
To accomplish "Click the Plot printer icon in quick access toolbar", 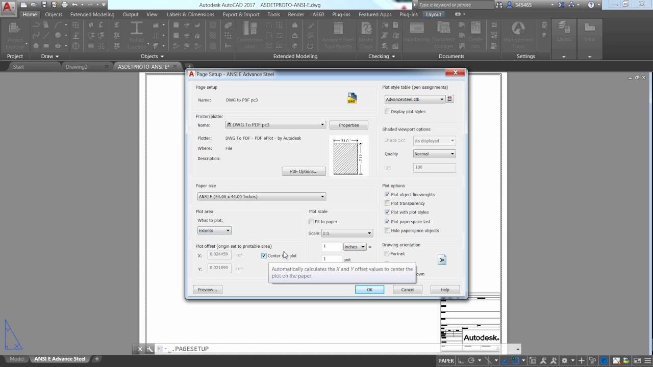I will (x=64, y=5).
